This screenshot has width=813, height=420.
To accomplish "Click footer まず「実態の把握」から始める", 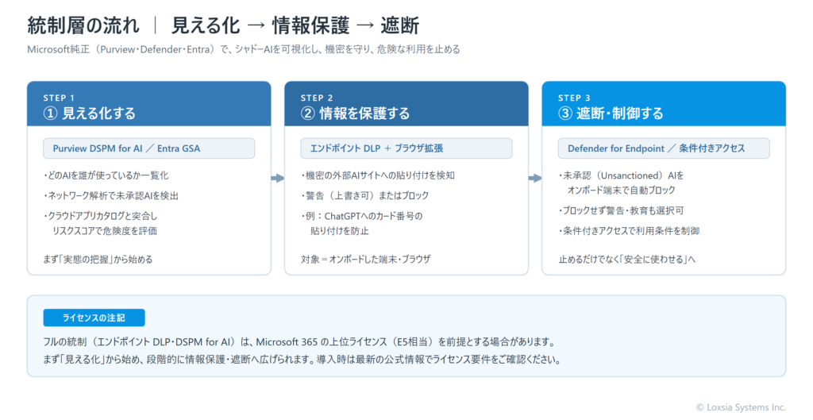I will pos(98,260).
